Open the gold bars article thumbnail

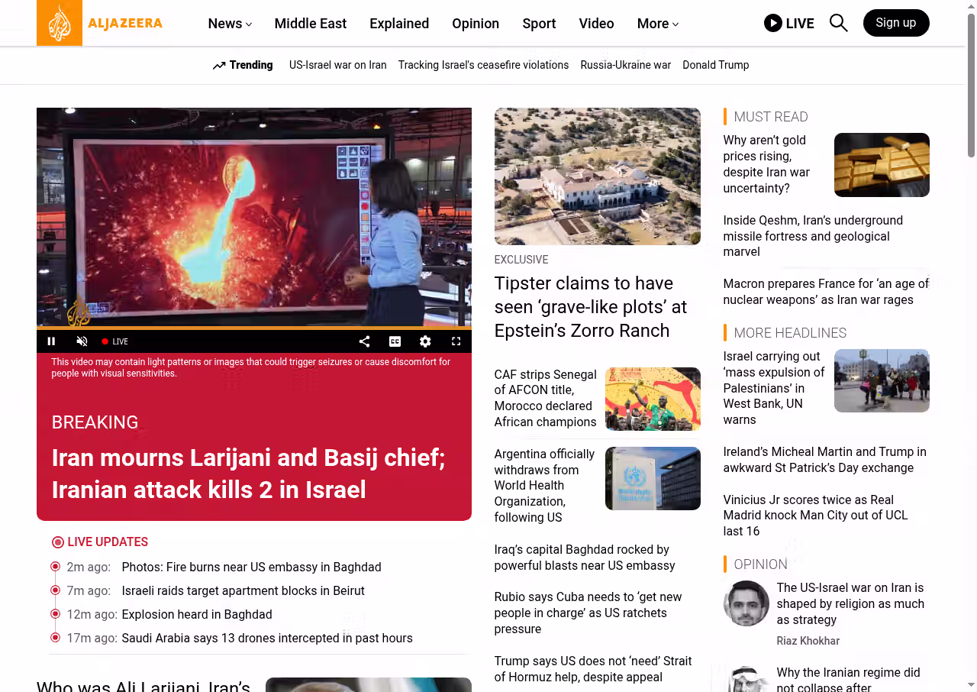tap(882, 165)
